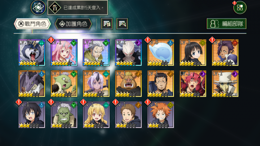Click the hexagram magic circle icon
This screenshot has width=260, height=146.
click(38, 8)
